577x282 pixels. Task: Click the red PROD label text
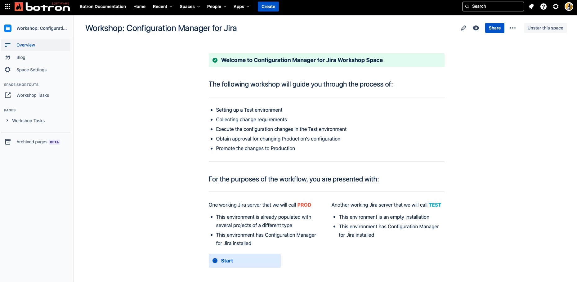tap(304, 205)
